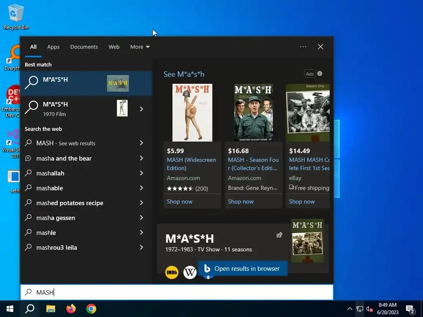The image size is (423, 317).
Task: Open MASH - Season Four Collector's Edition link
Action: [253, 163]
